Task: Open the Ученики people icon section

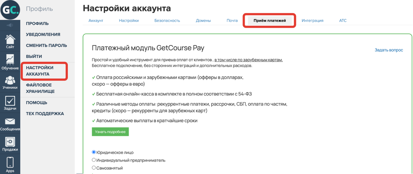Action: click(10, 82)
